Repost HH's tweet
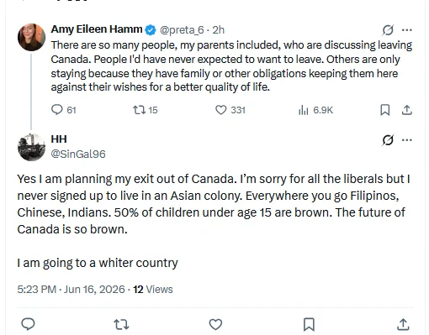 (121, 324)
